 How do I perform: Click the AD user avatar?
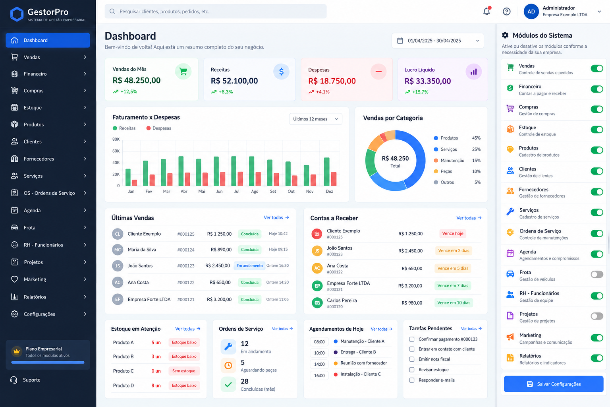point(531,12)
